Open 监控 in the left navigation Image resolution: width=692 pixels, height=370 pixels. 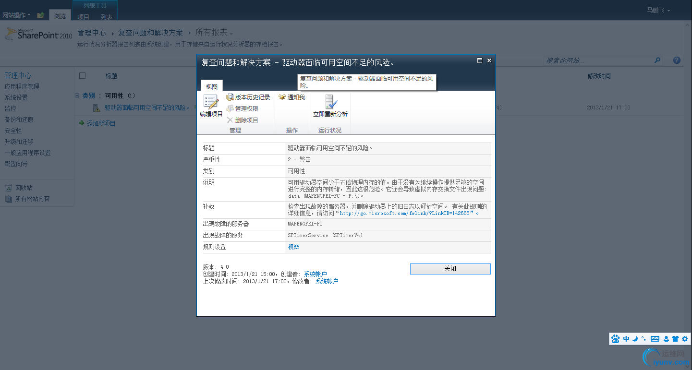[11, 109]
